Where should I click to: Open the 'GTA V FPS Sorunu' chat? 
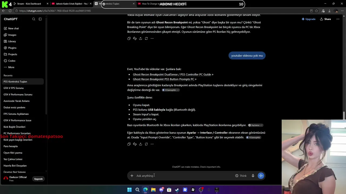coord(23,88)
